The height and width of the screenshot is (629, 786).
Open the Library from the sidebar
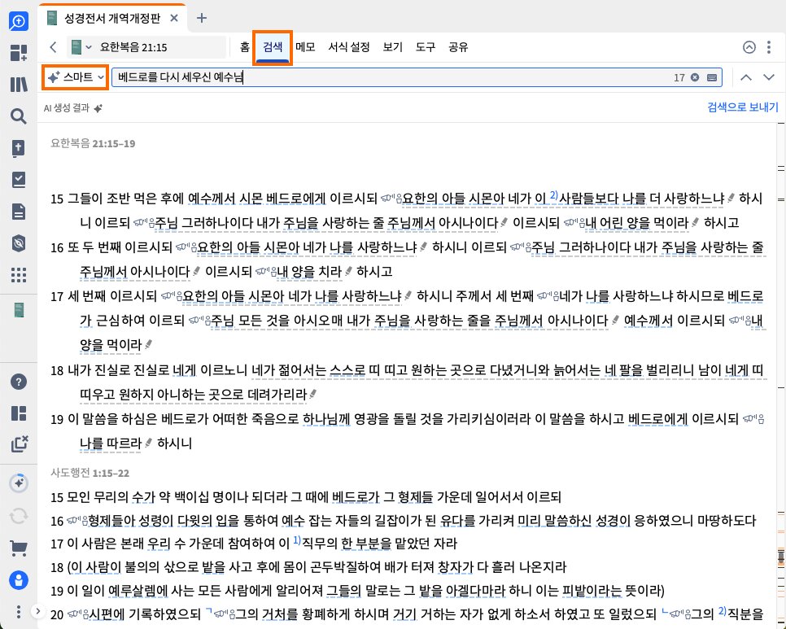click(19, 84)
